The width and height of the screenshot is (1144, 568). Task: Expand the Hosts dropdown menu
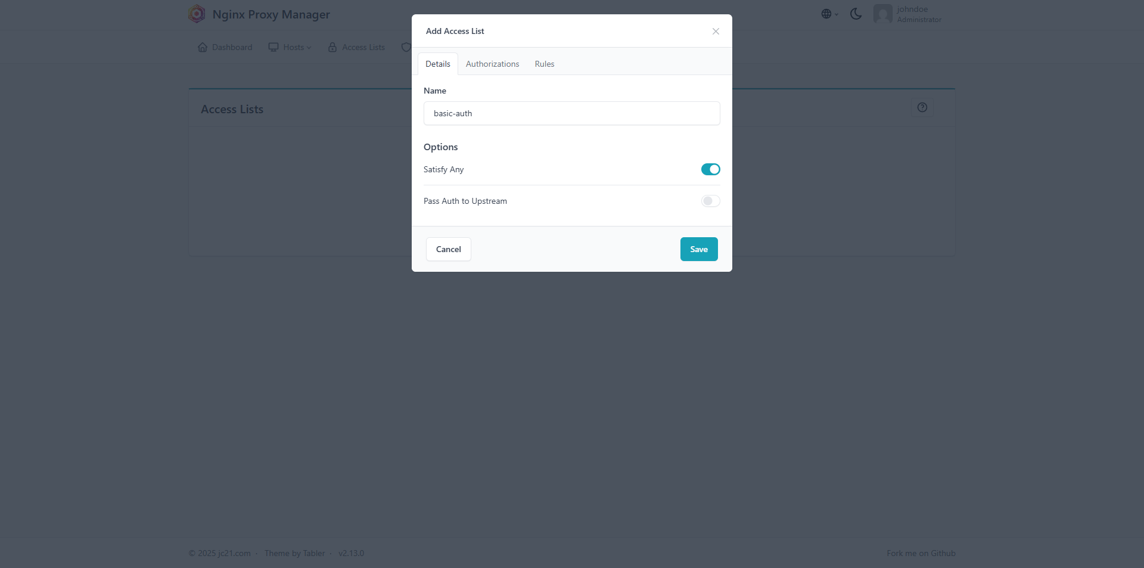click(297, 47)
